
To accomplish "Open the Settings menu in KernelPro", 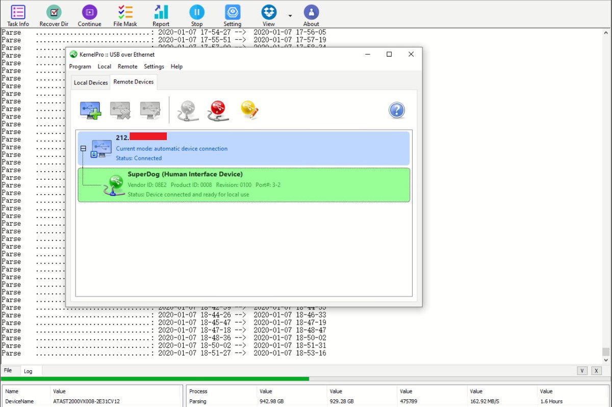I will [154, 66].
